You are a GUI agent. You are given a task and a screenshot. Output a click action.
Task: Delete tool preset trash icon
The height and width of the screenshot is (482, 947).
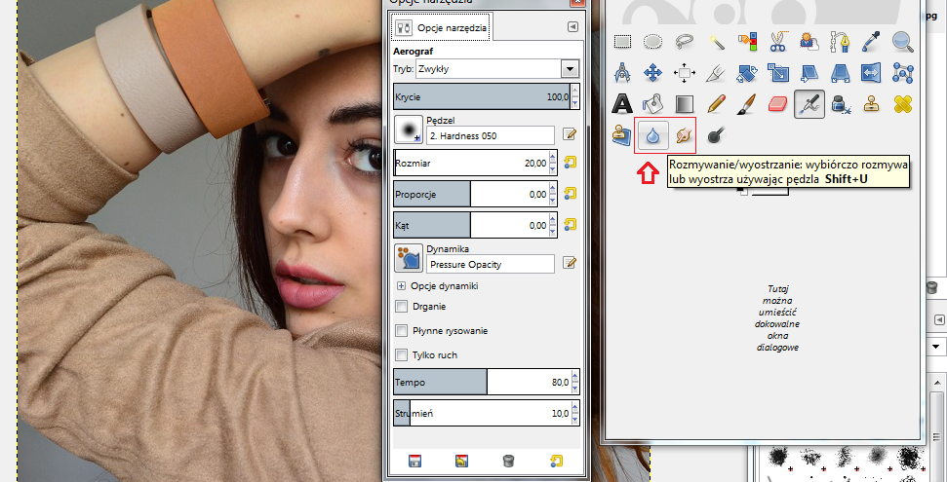[508, 462]
